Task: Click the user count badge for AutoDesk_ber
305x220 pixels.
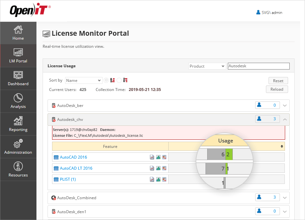Action: point(268,105)
